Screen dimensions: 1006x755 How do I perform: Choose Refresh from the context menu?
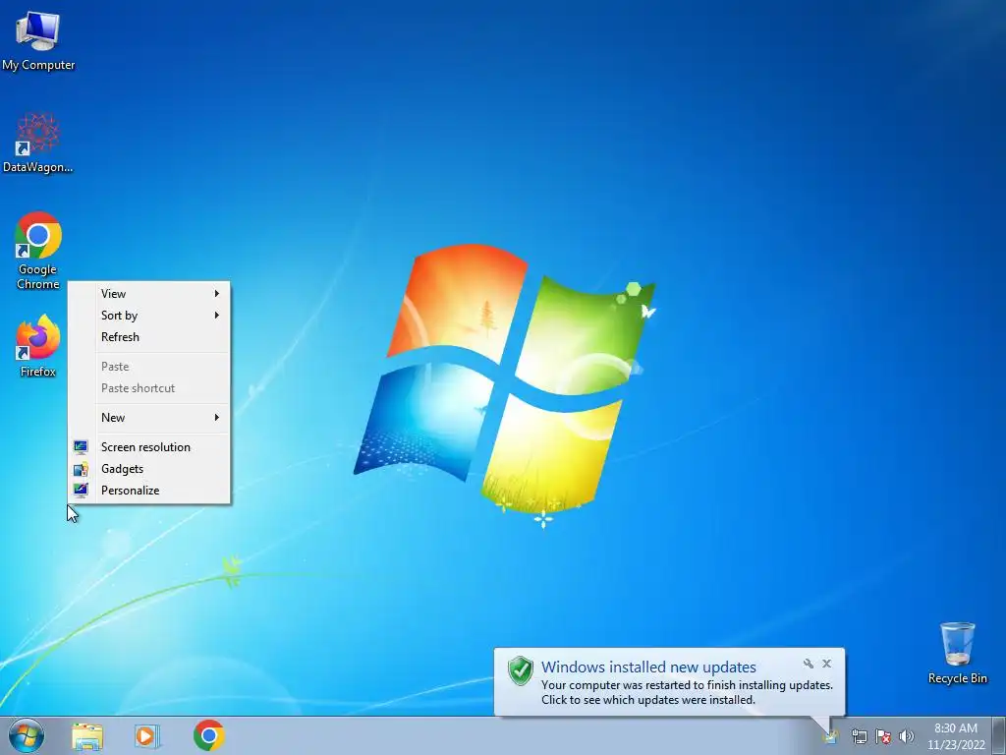[x=149, y=337]
